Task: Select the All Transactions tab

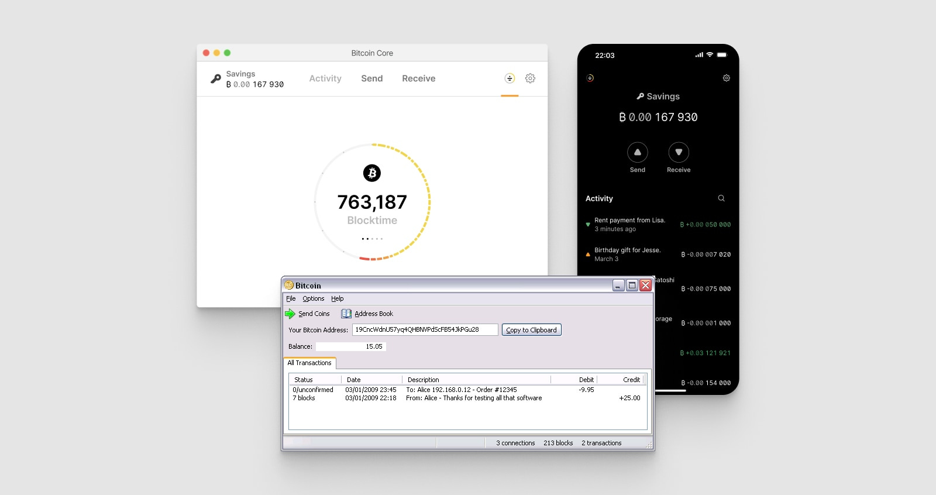Action: (309, 363)
